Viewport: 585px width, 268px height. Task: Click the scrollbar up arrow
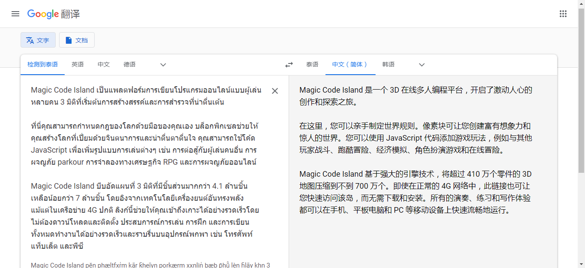pyautogui.click(x=581, y=3)
